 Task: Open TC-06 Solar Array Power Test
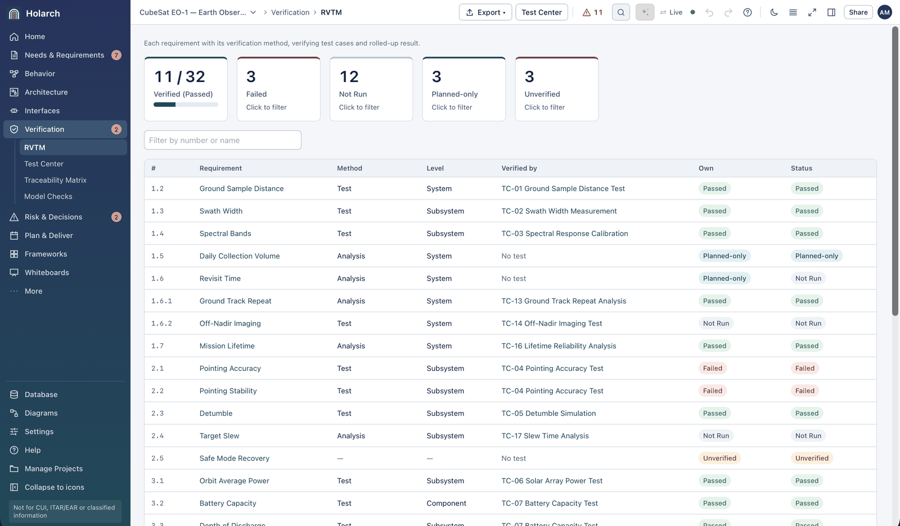click(x=552, y=481)
